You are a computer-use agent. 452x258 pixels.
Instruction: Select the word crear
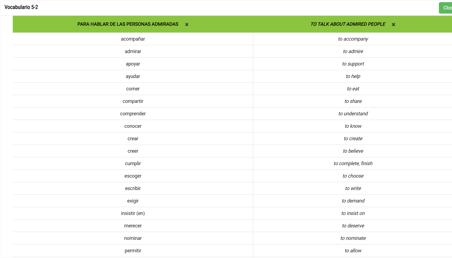click(133, 139)
